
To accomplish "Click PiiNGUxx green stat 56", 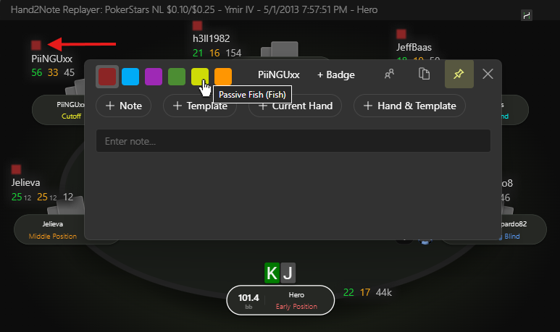I will point(37,73).
